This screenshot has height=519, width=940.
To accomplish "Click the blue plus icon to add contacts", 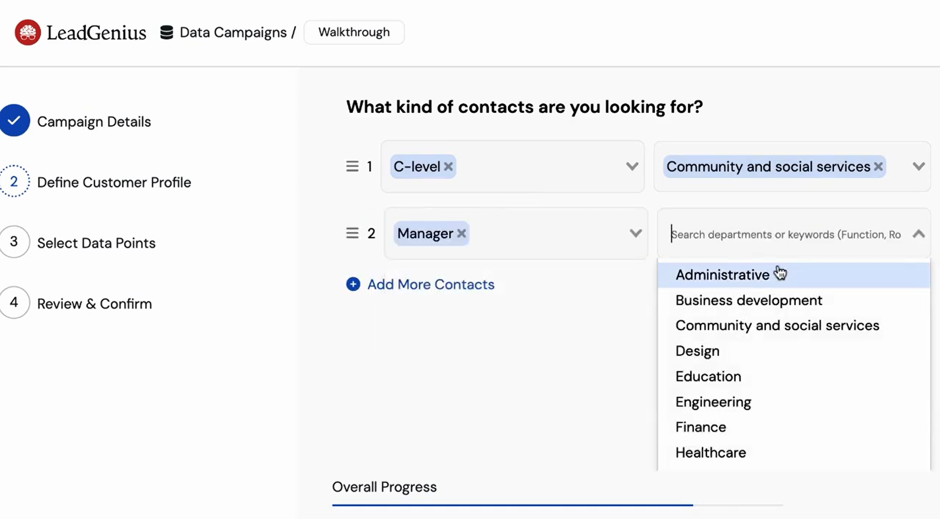I will pyautogui.click(x=353, y=284).
